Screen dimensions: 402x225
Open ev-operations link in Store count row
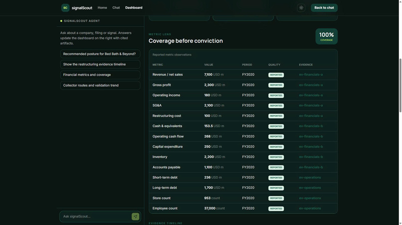[x=310, y=198]
